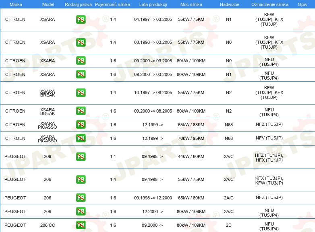Click the 12.2000 -> production date cell
The height and width of the screenshot is (232, 315).
coord(153,211)
